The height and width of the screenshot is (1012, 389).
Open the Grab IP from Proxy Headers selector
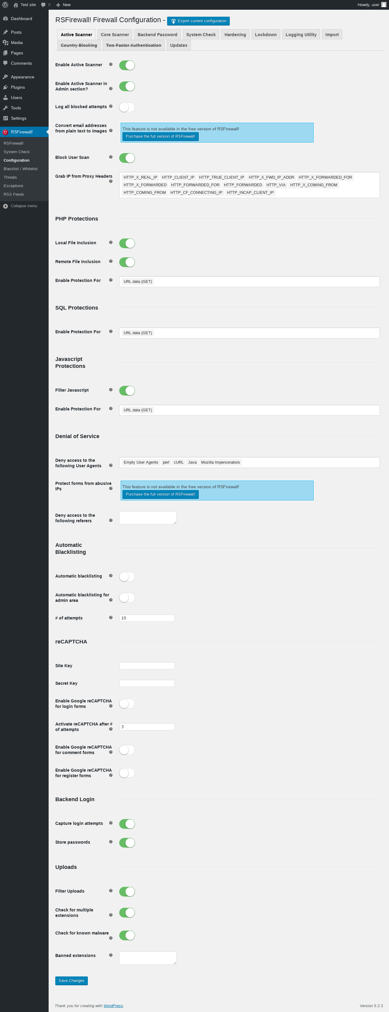pyautogui.click(x=249, y=185)
